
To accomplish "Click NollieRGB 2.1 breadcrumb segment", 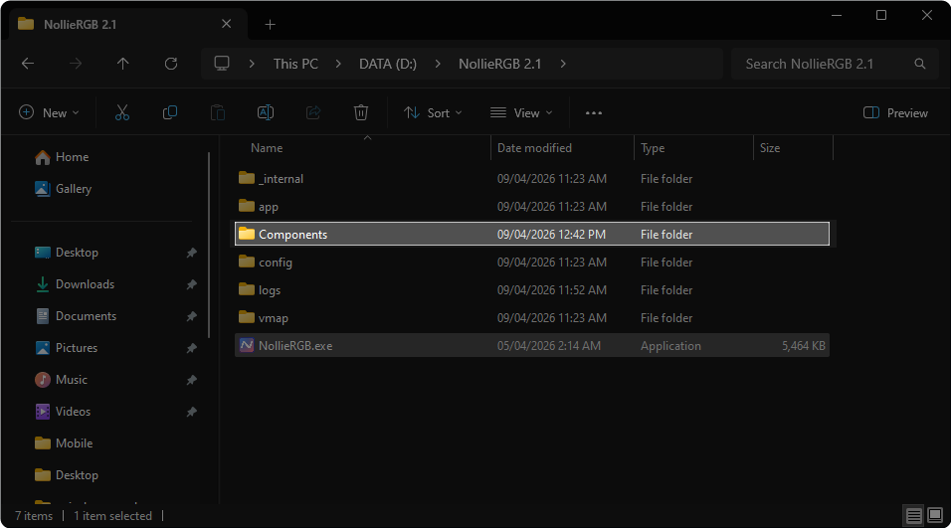I will 499,64.
